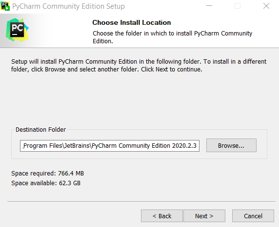Minimize the PyCharm setup window

tap(209, 6)
